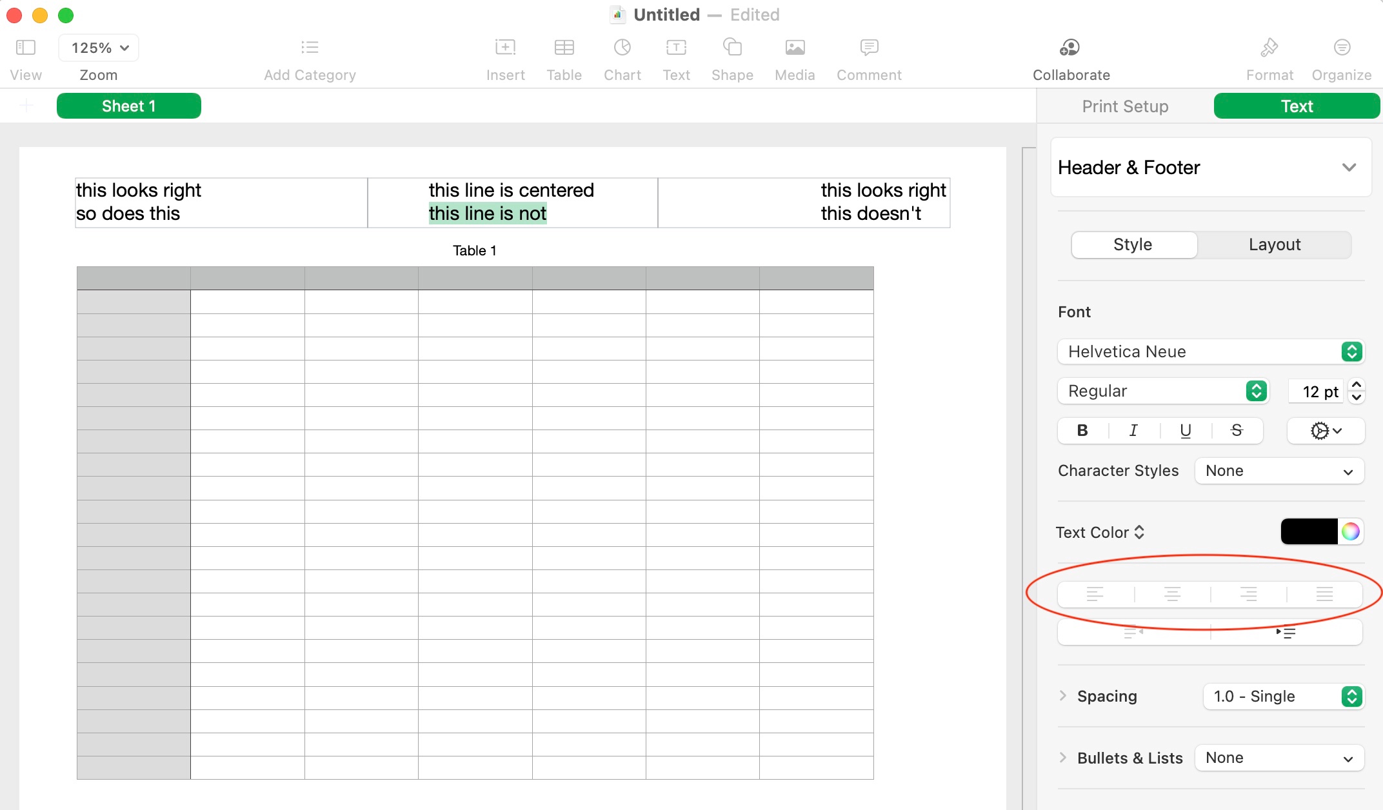Toggle Italic text style

1133,431
